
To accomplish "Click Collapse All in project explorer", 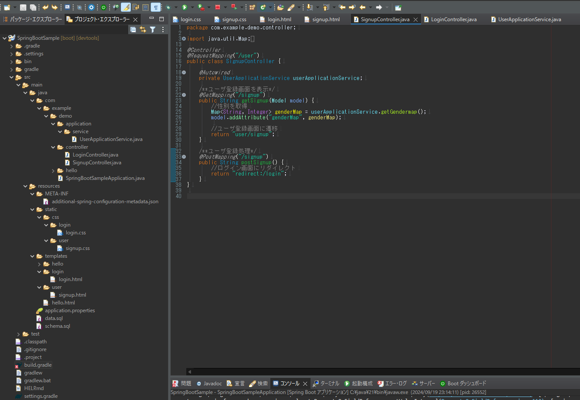I will pos(133,29).
